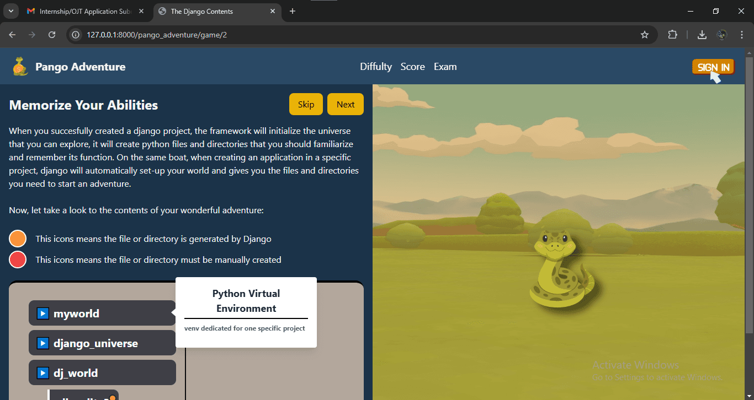Expand the myworld folder arrow
754x400 pixels.
(43, 313)
